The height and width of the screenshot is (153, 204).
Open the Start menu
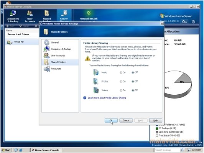[6, 150]
